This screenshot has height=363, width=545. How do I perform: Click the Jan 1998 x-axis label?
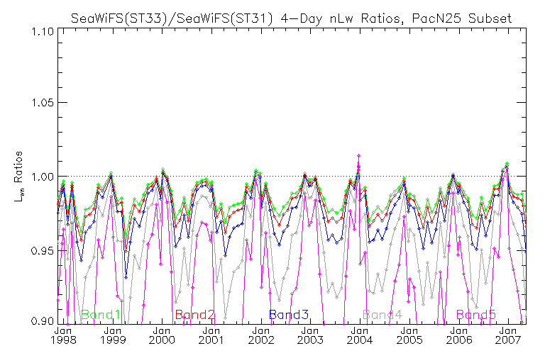pos(63,335)
